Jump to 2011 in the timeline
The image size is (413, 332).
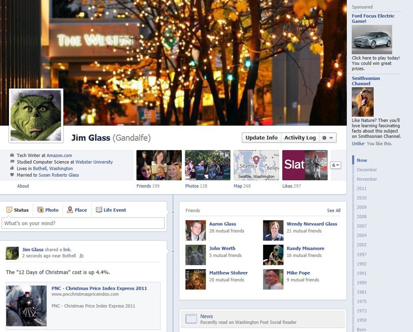(361, 188)
